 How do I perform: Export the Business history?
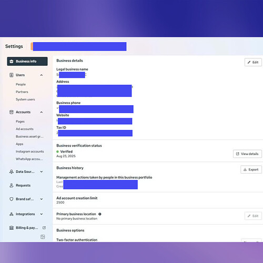pyautogui.click(x=251, y=169)
